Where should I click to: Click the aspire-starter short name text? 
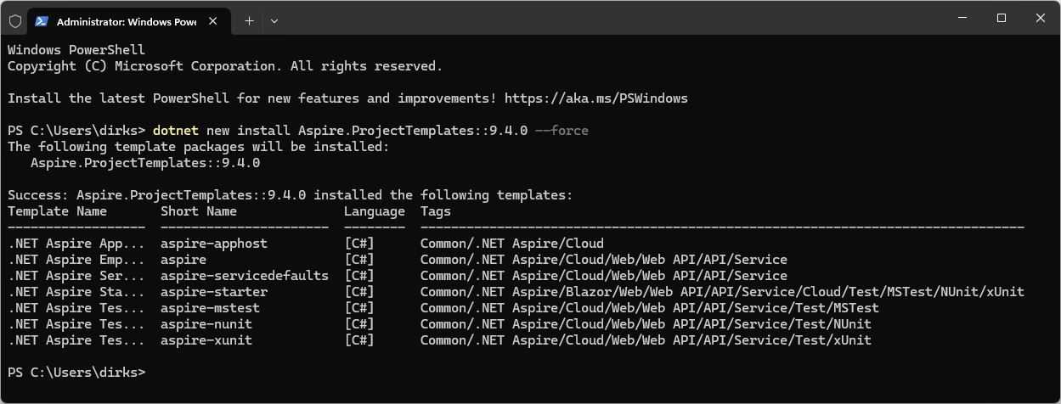pyautogui.click(x=214, y=292)
